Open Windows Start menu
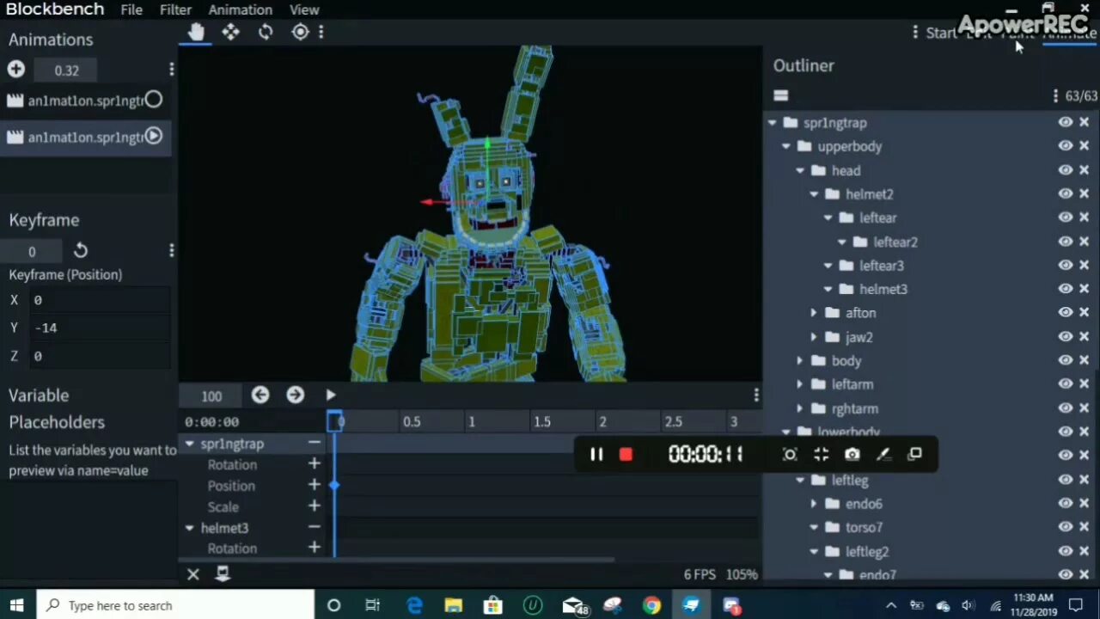The image size is (1100, 619). click(17, 605)
